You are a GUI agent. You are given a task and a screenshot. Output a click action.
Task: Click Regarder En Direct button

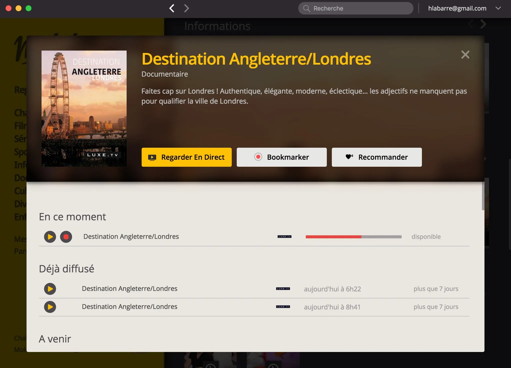pos(187,157)
